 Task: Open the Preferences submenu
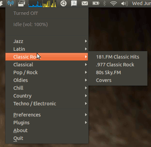47,115
